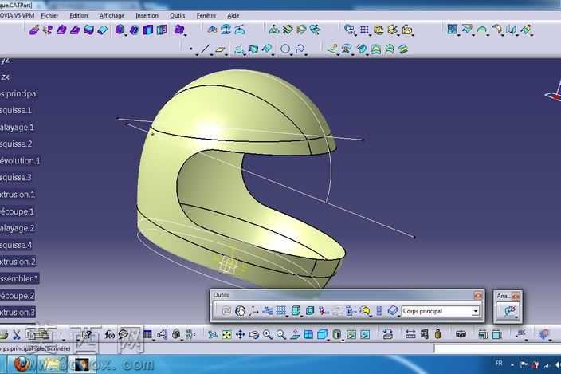Click the Line tool icon

point(205,49)
